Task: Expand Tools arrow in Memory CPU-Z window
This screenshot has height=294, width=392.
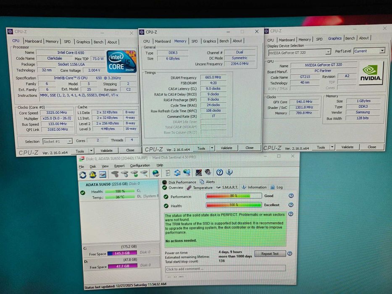Action: 212,148
